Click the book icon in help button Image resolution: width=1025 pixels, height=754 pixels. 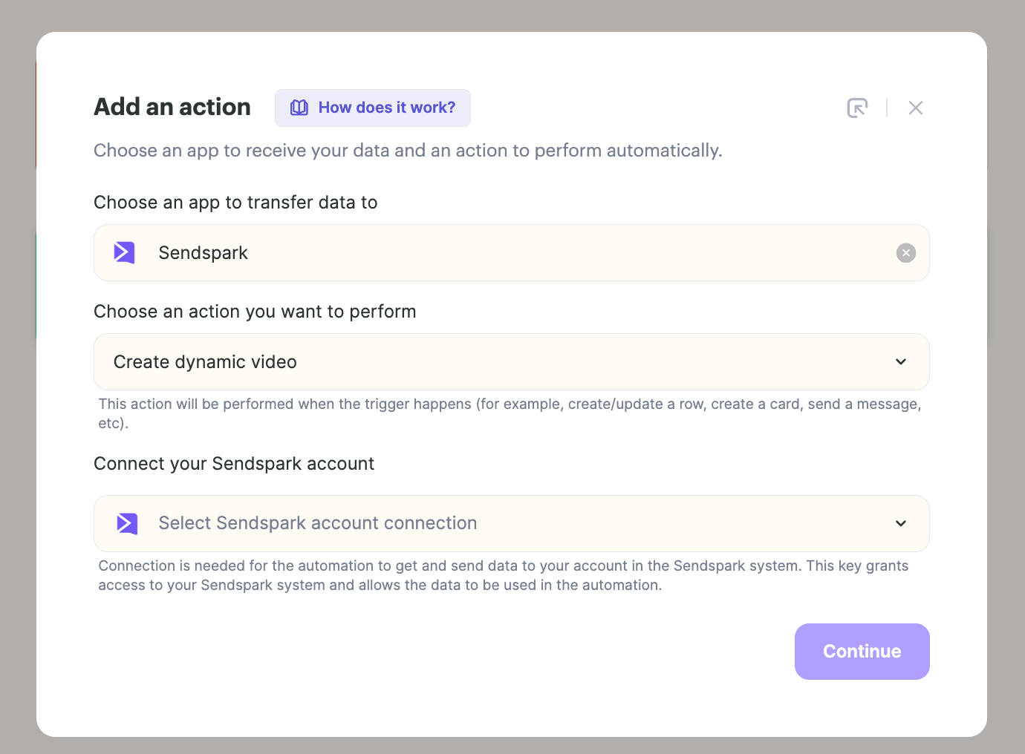pyautogui.click(x=299, y=108)
